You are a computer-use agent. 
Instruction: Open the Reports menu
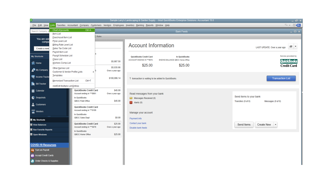(x=150, y=25)
